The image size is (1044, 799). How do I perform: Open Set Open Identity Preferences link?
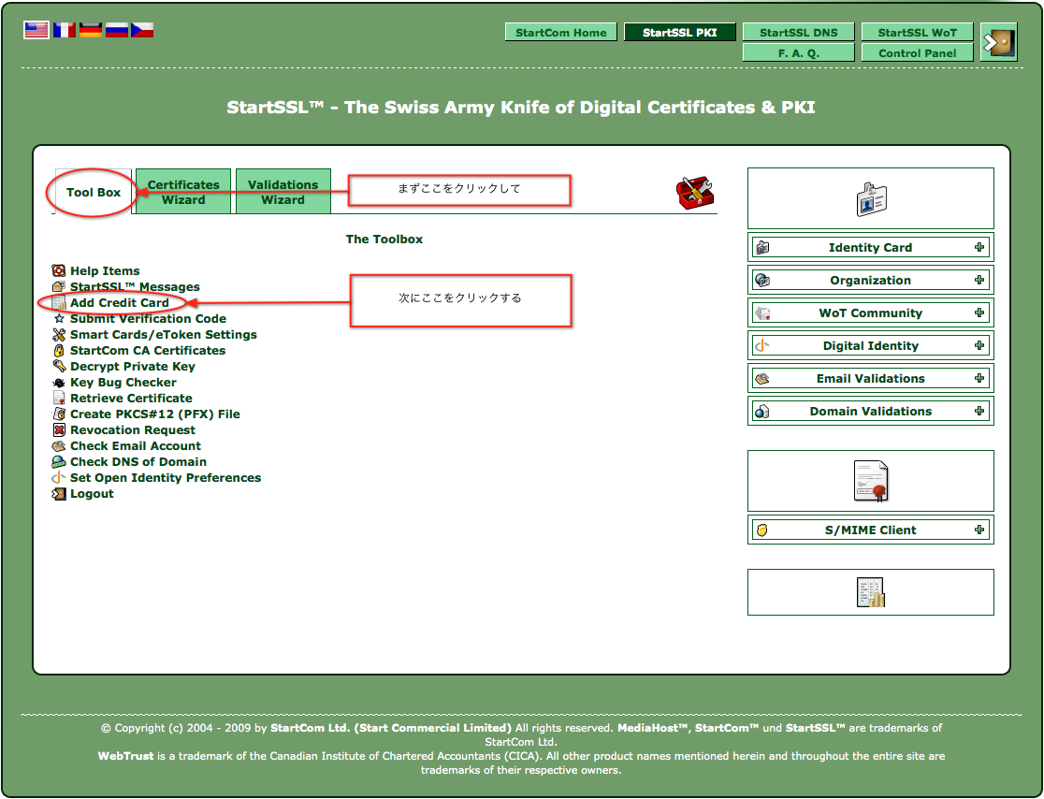166,477
